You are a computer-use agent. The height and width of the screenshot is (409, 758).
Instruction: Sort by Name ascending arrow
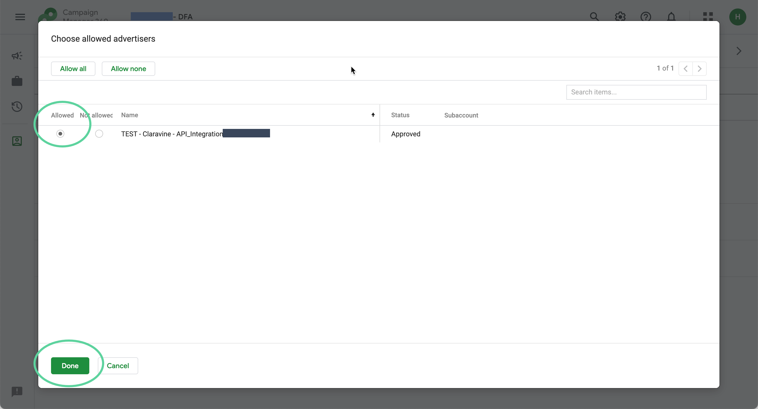coord(373,115)
